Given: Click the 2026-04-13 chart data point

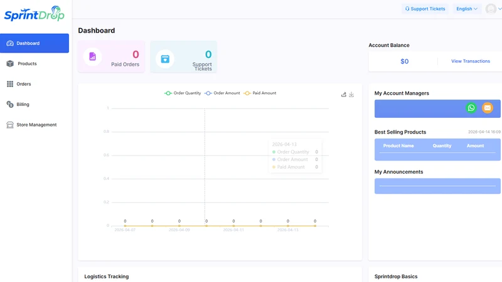Looking at the screenshot, I should click(288, 226).
